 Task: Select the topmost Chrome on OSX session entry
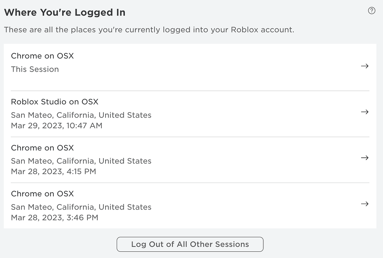click(x=42, y=56)
